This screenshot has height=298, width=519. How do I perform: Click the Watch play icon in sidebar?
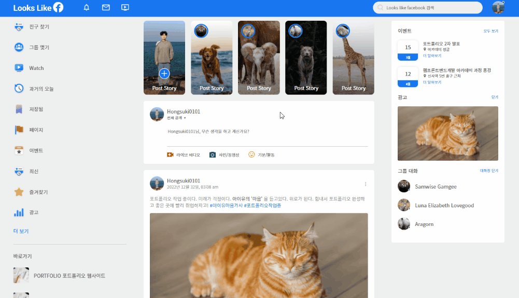coord(19,68)
